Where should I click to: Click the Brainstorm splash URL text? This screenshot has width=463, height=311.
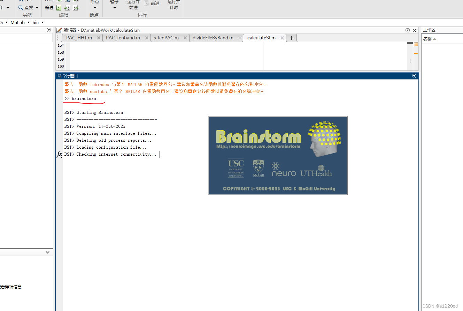[258, 147]
